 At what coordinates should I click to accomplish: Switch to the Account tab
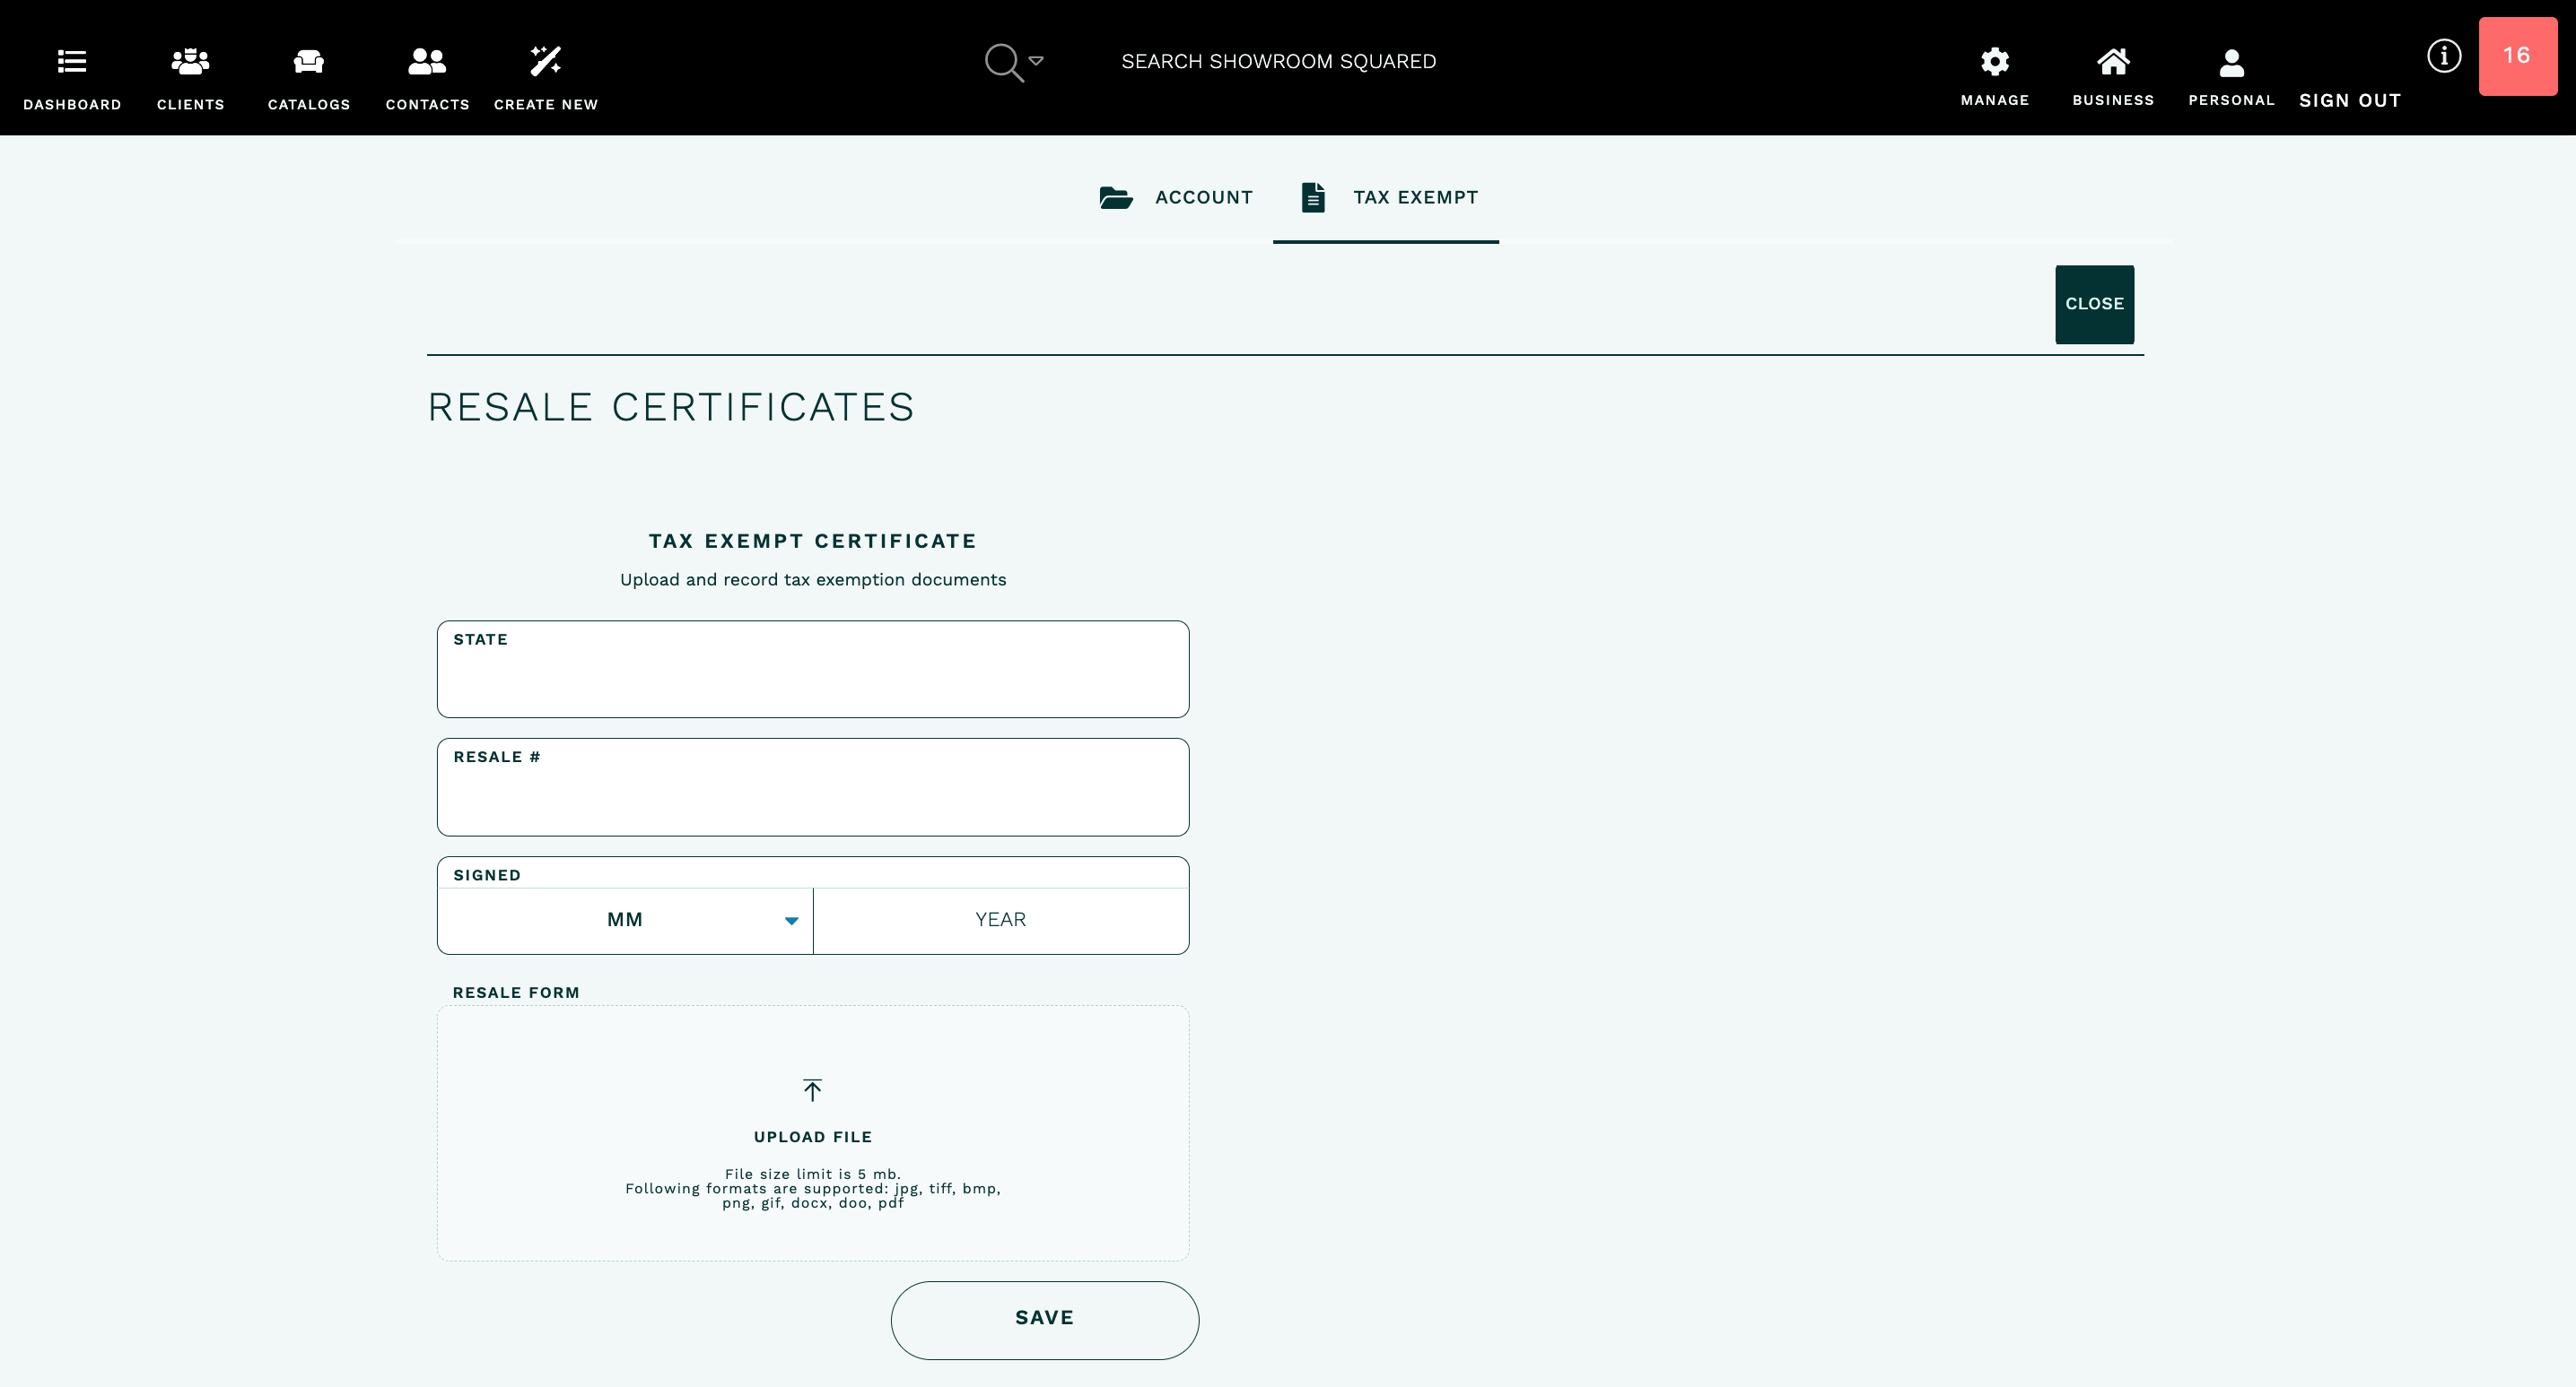click(1176, 198)
